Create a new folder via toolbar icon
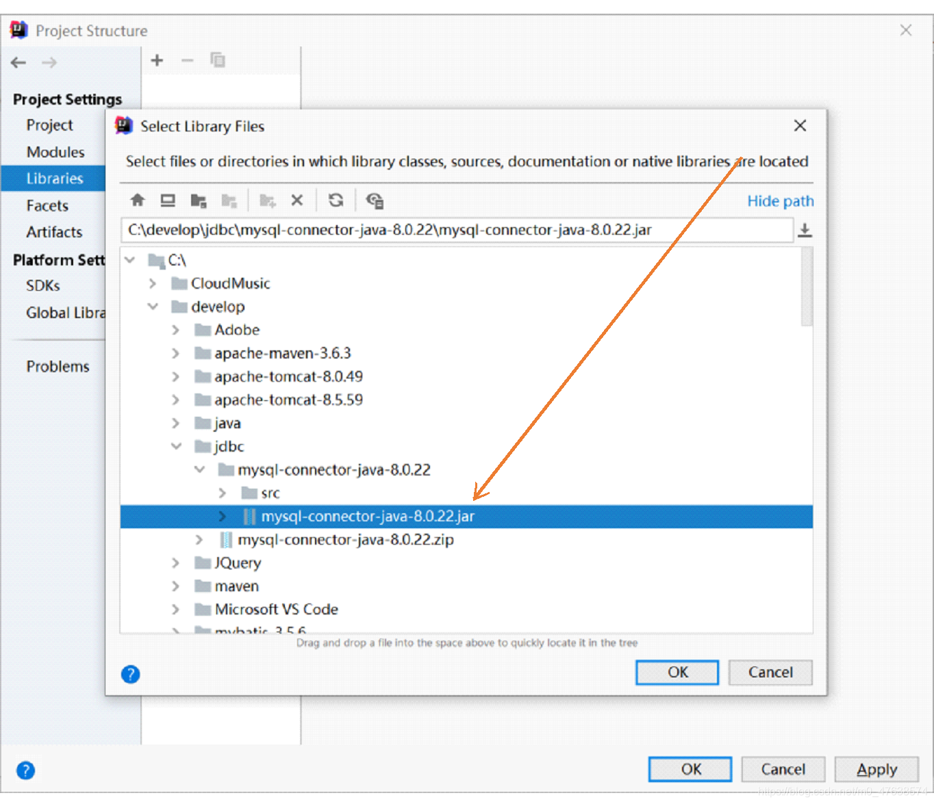The image size is (934, 804). pos(267,200)
